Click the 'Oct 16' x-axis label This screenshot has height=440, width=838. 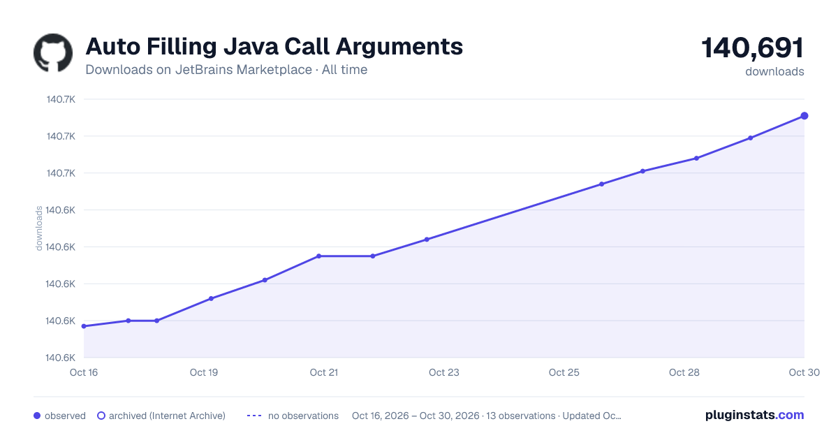coord(84,372)
